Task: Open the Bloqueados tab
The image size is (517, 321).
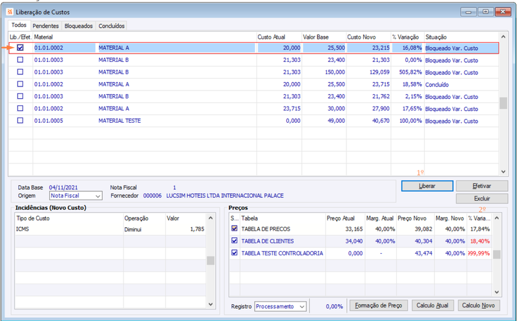Action: 78,26
